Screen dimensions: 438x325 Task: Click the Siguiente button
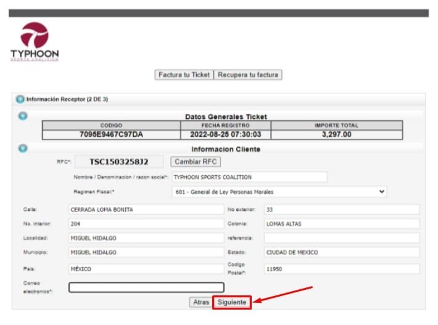(x=232, y=302)
